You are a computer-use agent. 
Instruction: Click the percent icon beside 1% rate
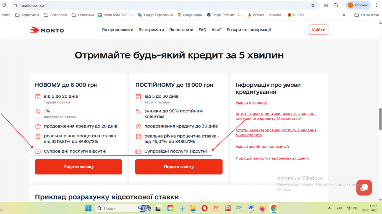pos(38,111)
